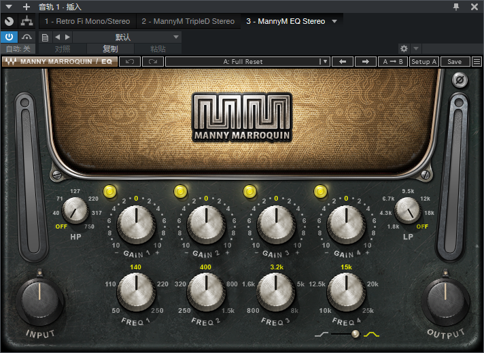Image resolution: width=484 pixels, height=353 pixels.
Task: Expand the insert list dropdown arrow
Action: (334, 21)
